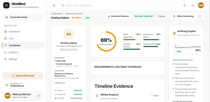The height and width of the screenshot is (102, 210).
Task: Click the Experience Match progress bar
Action: (152, 40)
